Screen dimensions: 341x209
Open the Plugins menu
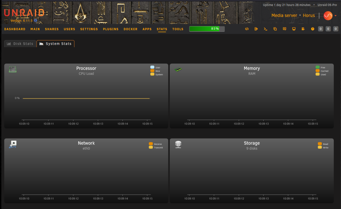[x=111, y=29]
